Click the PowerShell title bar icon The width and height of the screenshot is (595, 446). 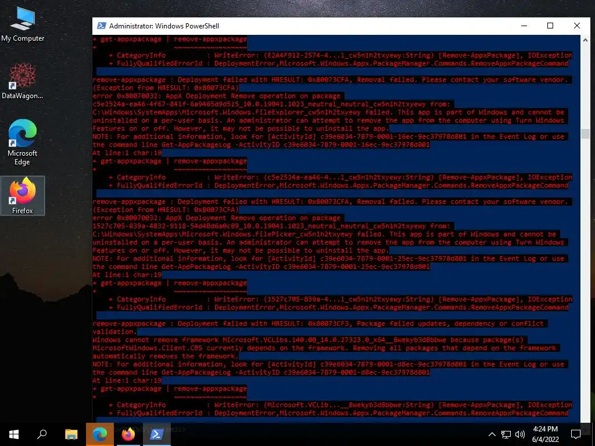101,26
